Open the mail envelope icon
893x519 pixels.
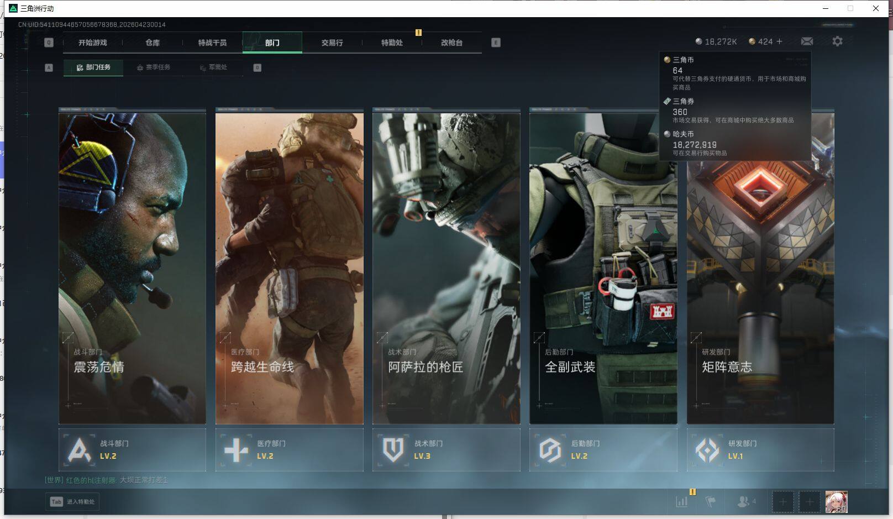point(807,41)
